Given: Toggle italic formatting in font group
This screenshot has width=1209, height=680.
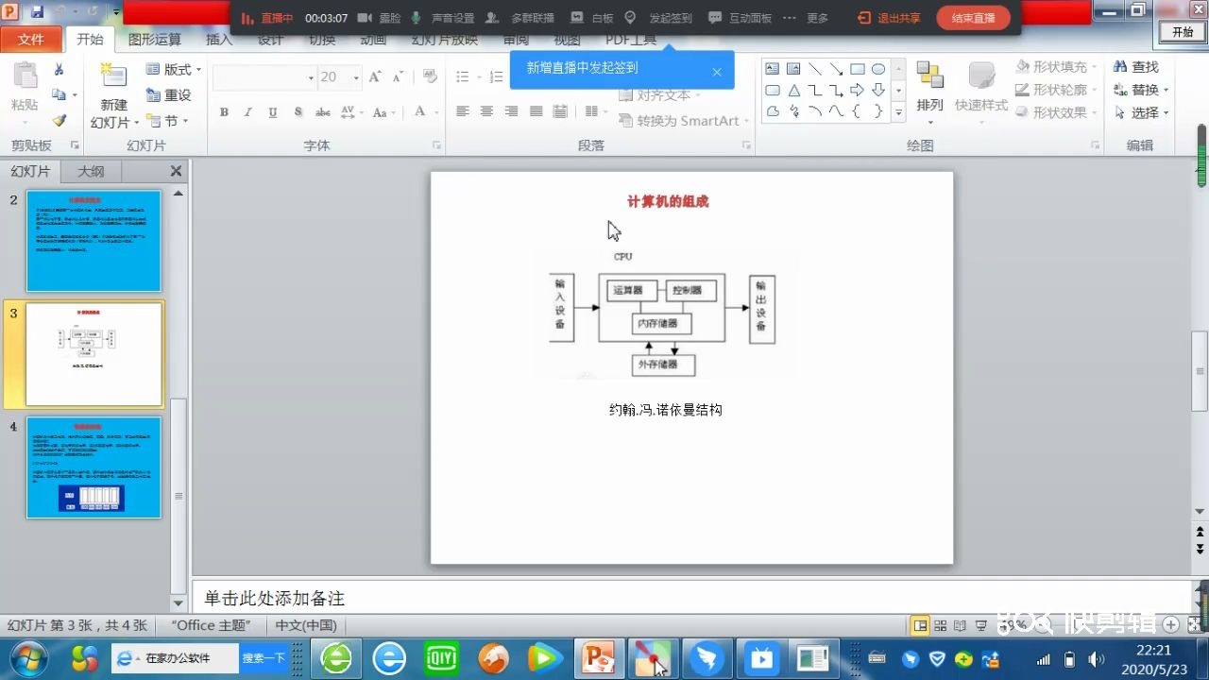Looking at the screenshot, I should click(247, 111).
